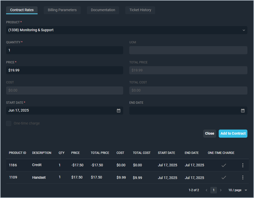Switch to Ticket History tab
Screen dimensions: 254x198
140,10
